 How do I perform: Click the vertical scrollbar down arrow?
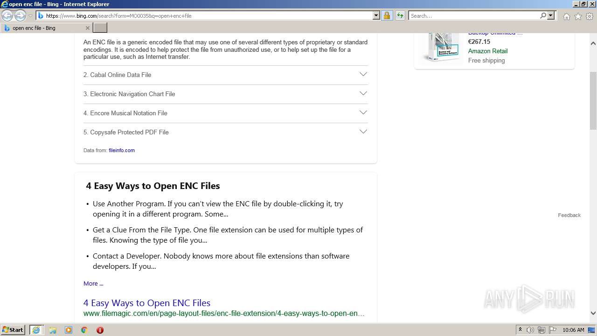tap(593, 314)
